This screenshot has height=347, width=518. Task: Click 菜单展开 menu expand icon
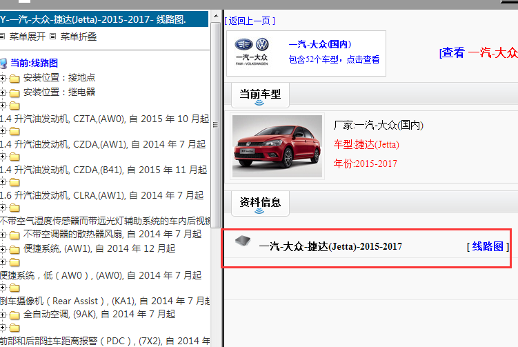(x=2, y=37)
